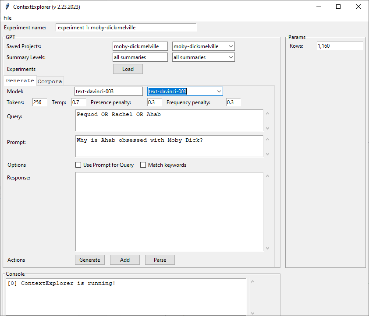The image size is (369, 316).
Task: Open the Summary Levels dropdown
Action: 231,57
